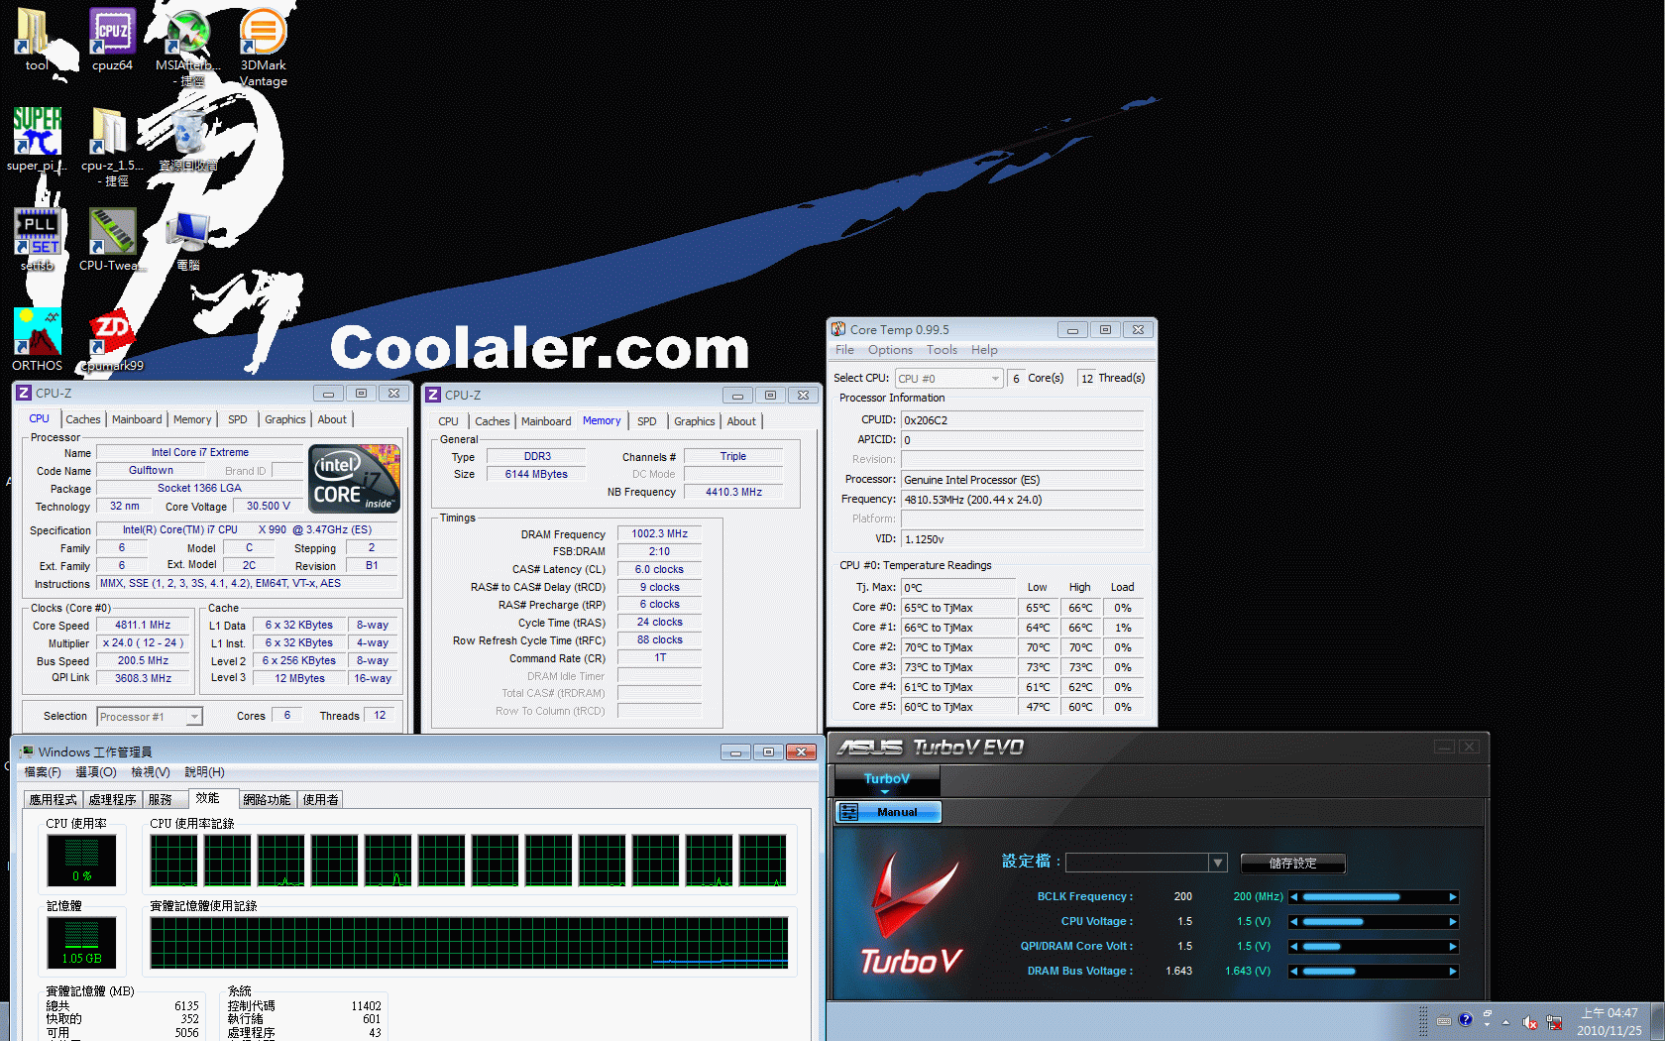Screen dimensions: 1665x1041
Task: Select the 網路功能 tab in Task Manager
Action: click(x=267, y=799)
